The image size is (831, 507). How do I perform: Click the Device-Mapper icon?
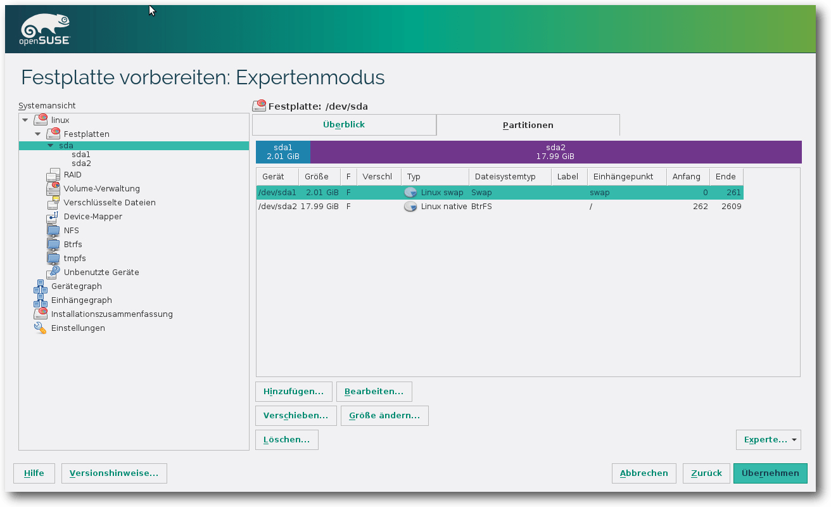point(53,217)
